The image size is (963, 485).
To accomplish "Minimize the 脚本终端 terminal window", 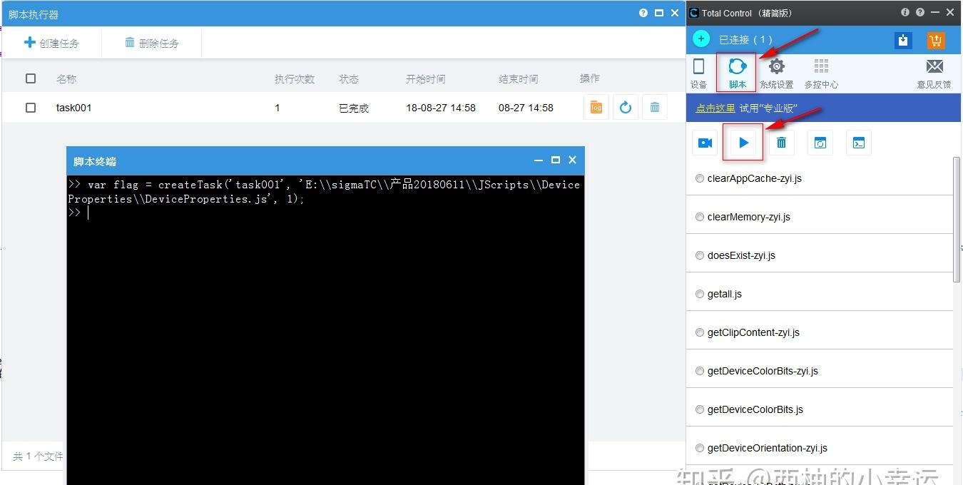I will [539, 160].
